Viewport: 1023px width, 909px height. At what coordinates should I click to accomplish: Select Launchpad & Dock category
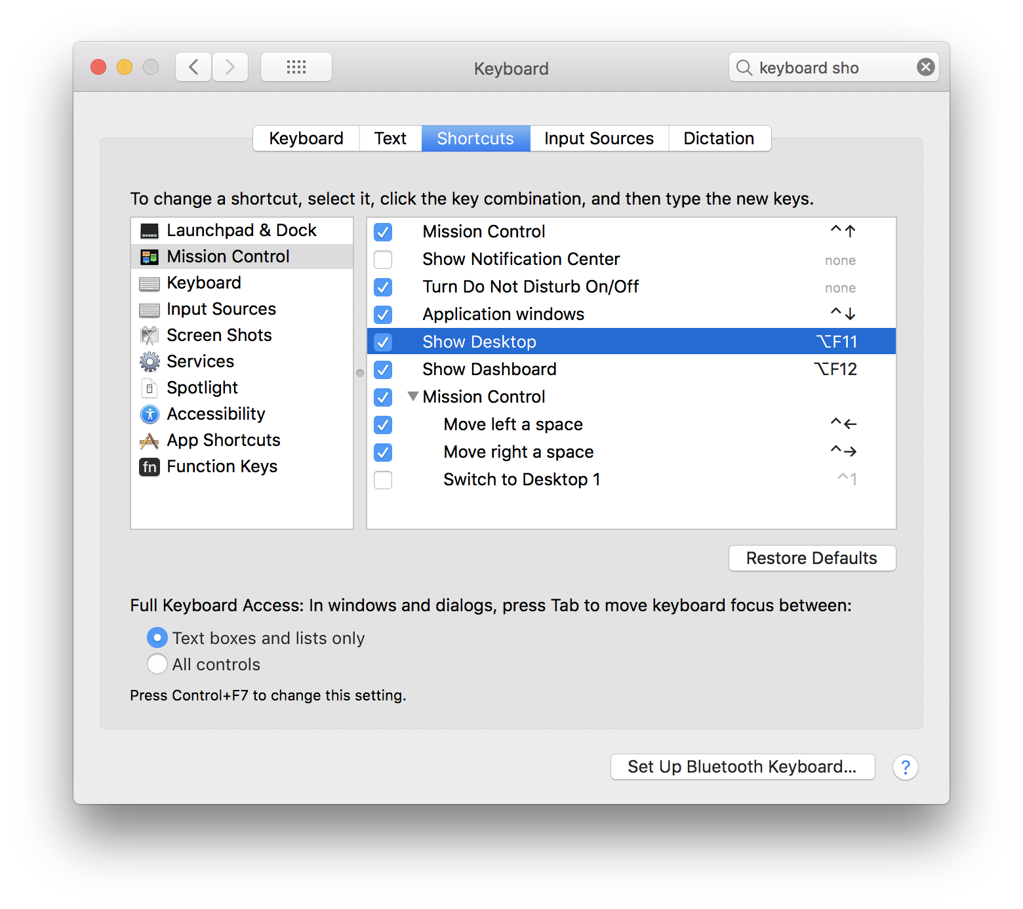(242, 230)
